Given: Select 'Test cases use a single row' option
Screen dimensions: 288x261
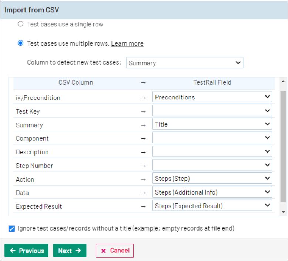Looking at the screenshot, I should pyautogui.click(x=21, y=24).
